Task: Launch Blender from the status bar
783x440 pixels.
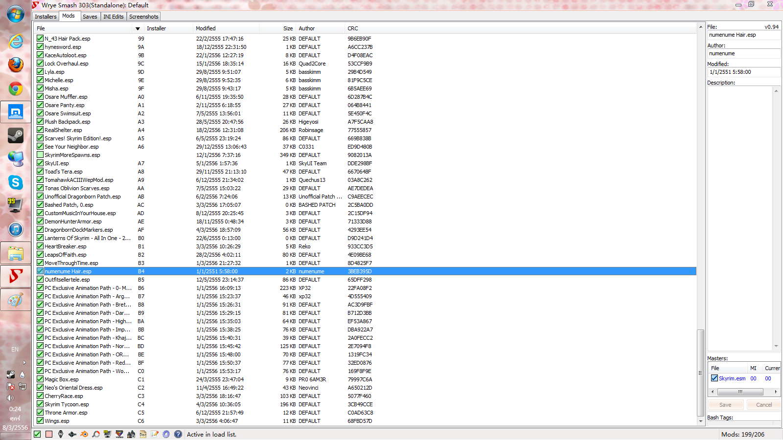Action: click(84, 434)
